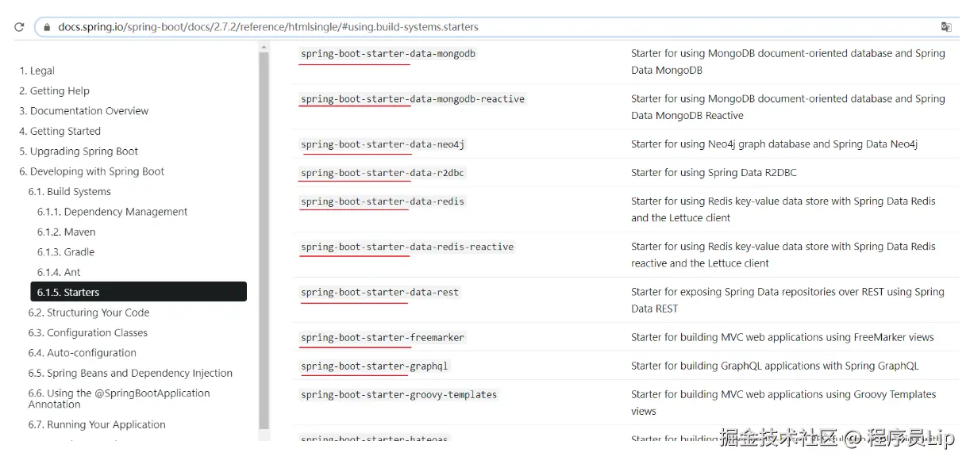This screenshot has width=970, height=464.
Task: Click the FreeMarker views description
Action: tap(783, 337)
